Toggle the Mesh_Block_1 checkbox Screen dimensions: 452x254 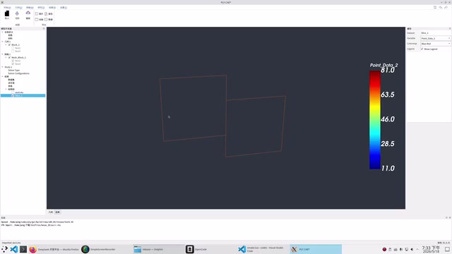[x=9, y=58]
